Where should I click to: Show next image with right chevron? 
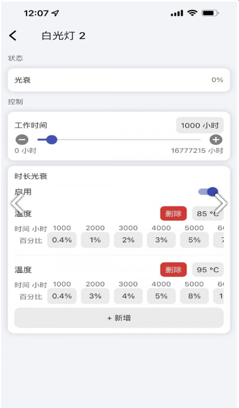[221, 203]
